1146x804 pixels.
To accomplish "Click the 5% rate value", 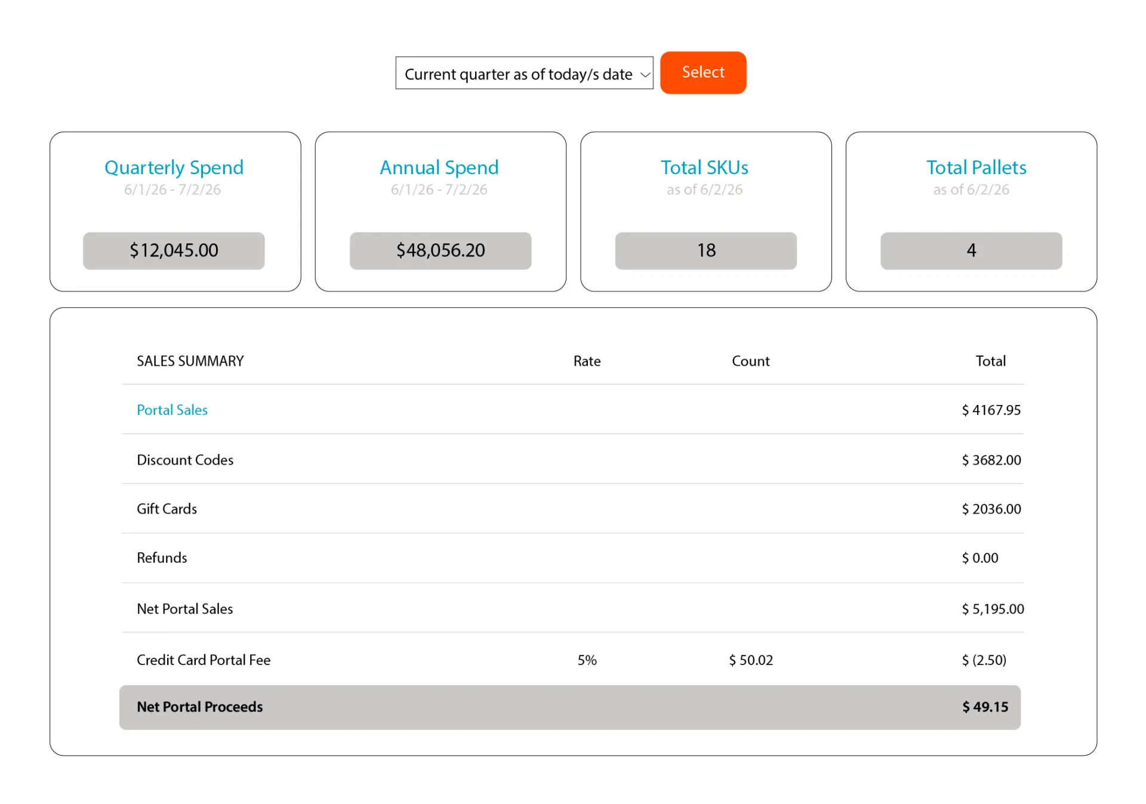I will pyautogui.click(x=587, y=660).
